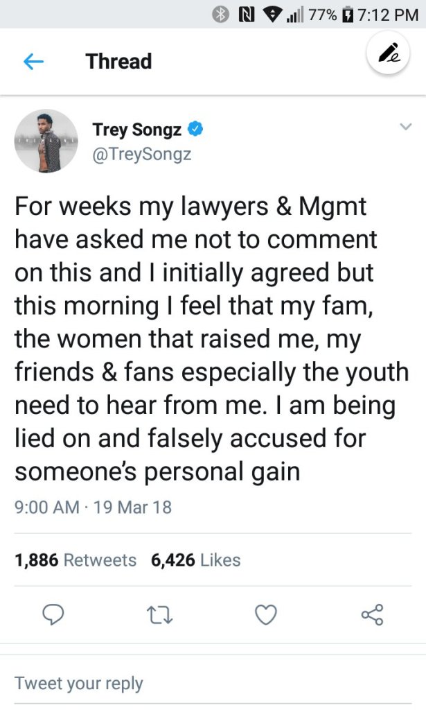Tap the Trey Songz display name
Screen dimensions: 426x710
click(136, 129)
